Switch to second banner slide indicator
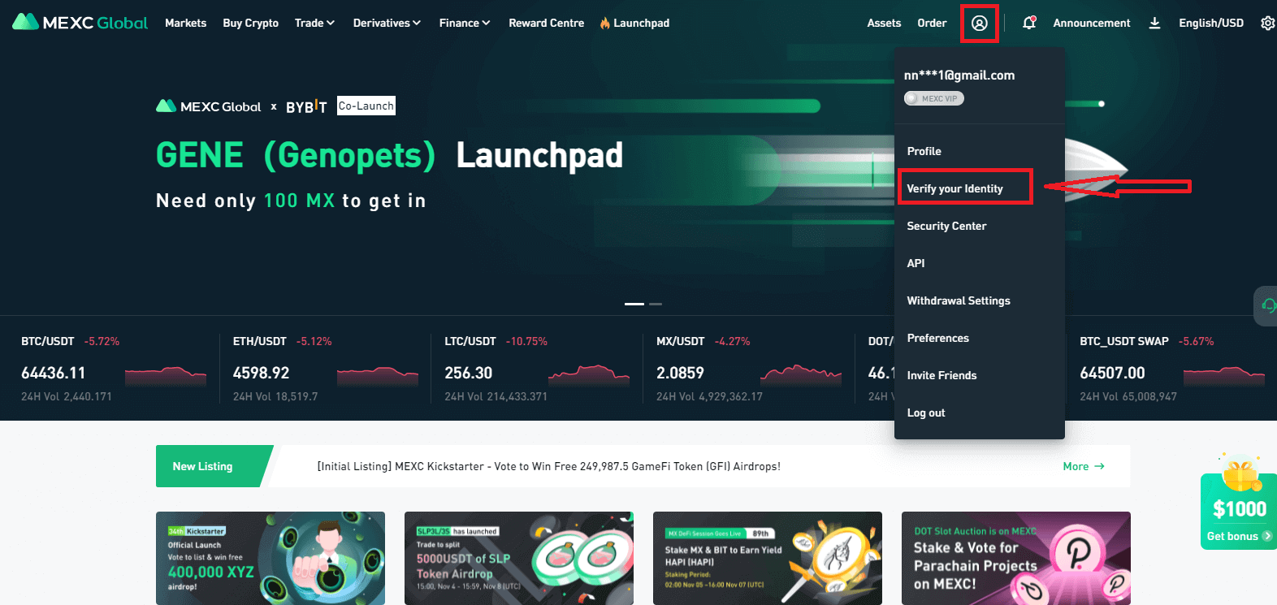 [656, 304]
